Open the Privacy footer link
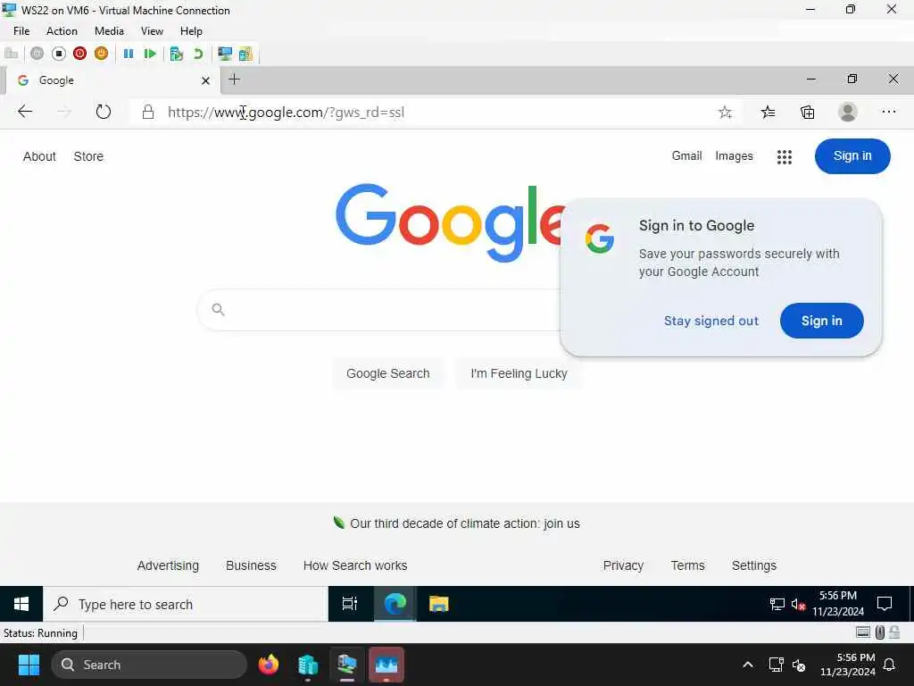 pos(623,565)
